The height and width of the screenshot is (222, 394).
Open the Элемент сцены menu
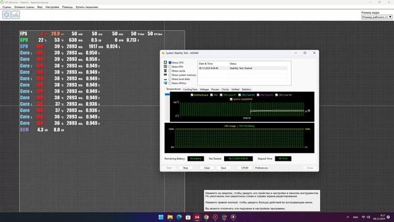[24, 7]
